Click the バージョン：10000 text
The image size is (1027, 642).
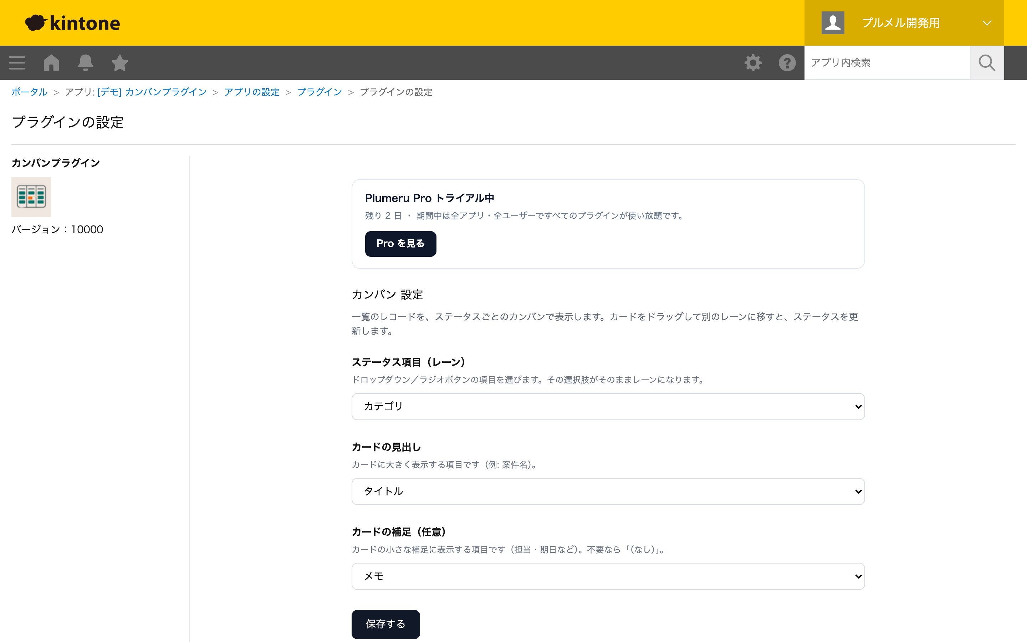57,230
